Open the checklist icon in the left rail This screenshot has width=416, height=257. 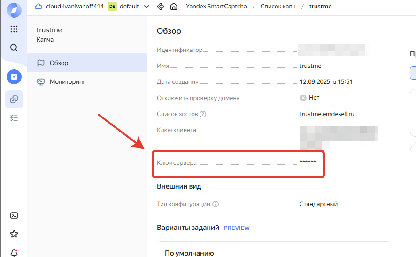click(x=14, y=118)
